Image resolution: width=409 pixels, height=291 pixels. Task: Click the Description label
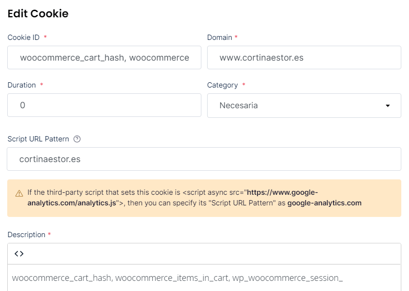click(x=26, y=235)
